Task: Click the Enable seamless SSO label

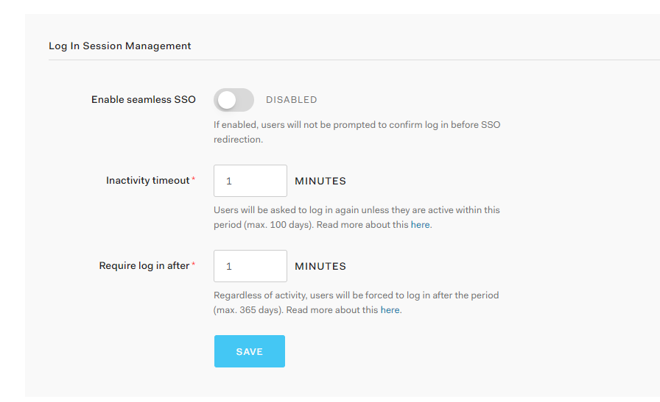Action: coord(144,99)
